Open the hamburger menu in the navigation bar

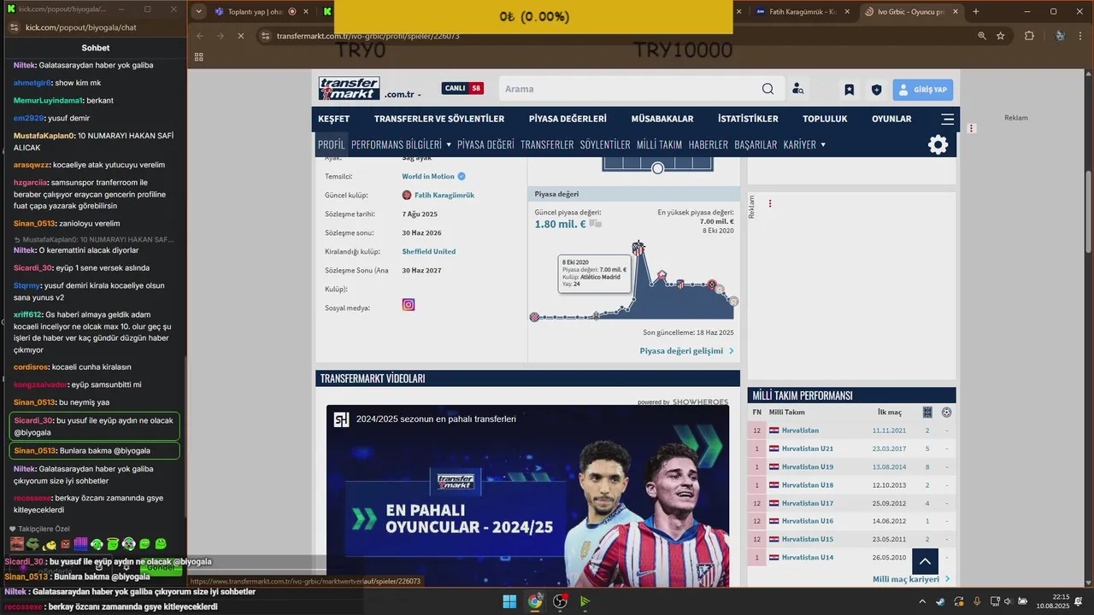(x=947, y=119)
